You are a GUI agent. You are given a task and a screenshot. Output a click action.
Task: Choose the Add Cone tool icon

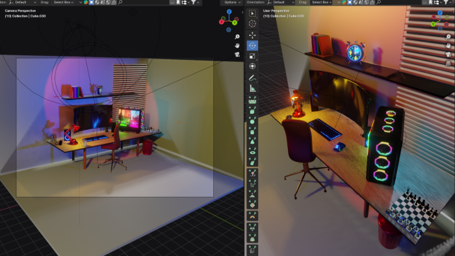(252, 141)
